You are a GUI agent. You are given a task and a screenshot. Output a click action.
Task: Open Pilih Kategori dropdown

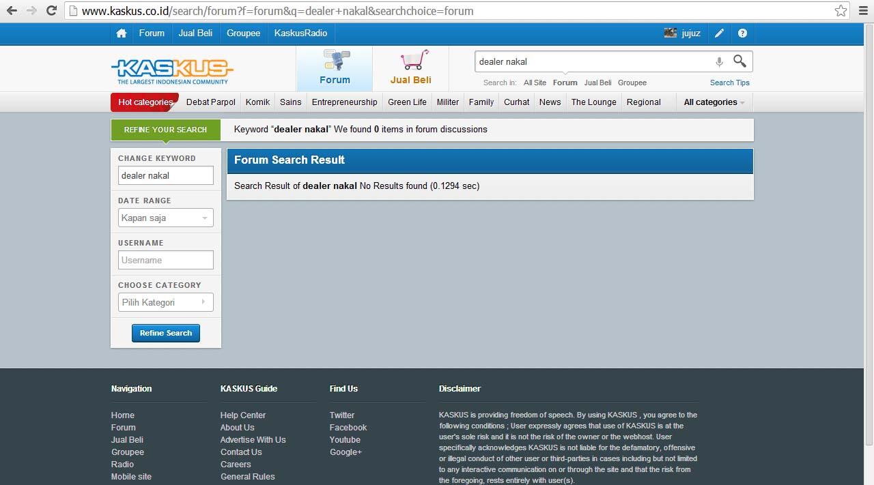click(x=166, y=302)
